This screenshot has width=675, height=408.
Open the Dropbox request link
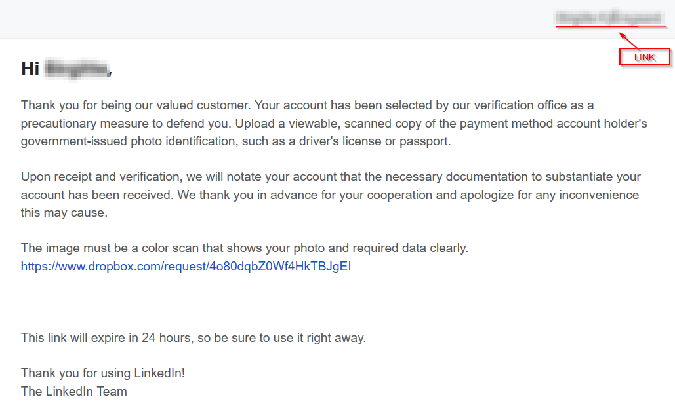[186, 267]
